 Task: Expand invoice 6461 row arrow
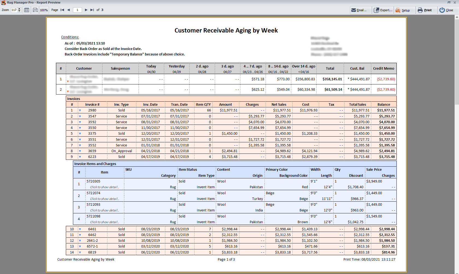pos(80,229)
